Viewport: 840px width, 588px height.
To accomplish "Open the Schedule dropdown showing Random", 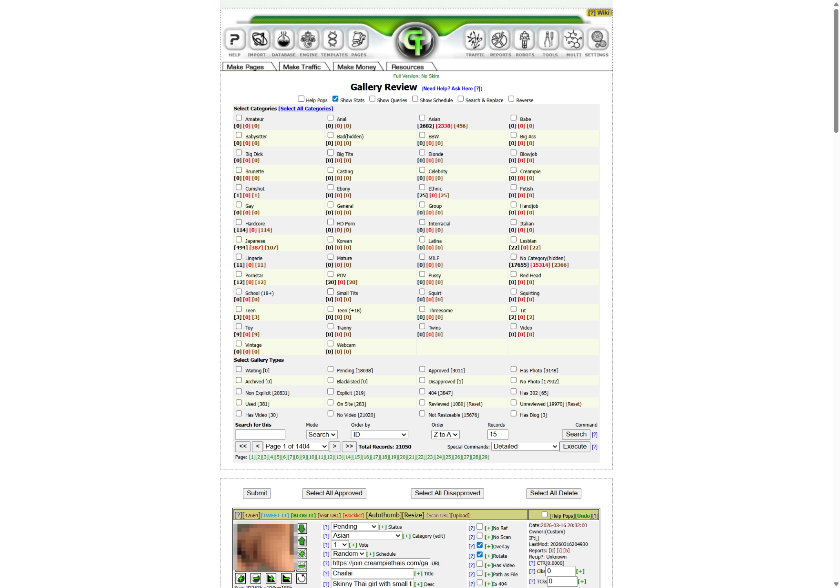I will (348, 554).
